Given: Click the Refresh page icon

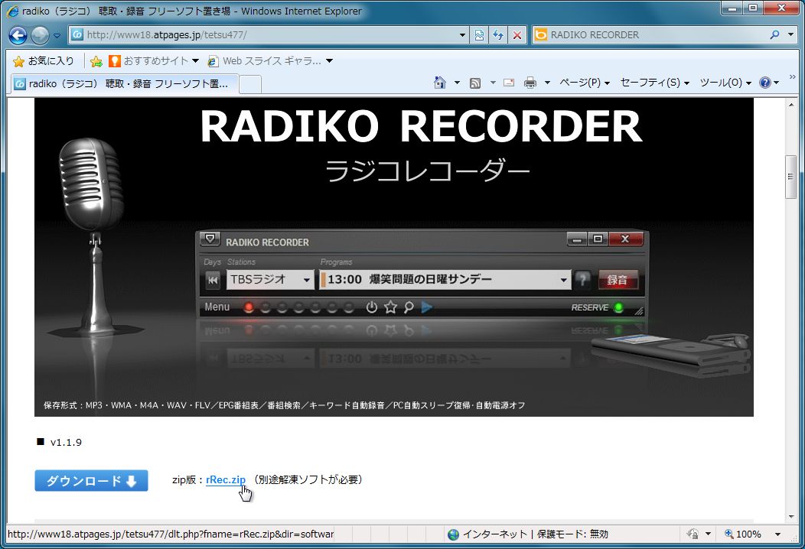Looking at the screenshot, I should [x=498, y=35].
